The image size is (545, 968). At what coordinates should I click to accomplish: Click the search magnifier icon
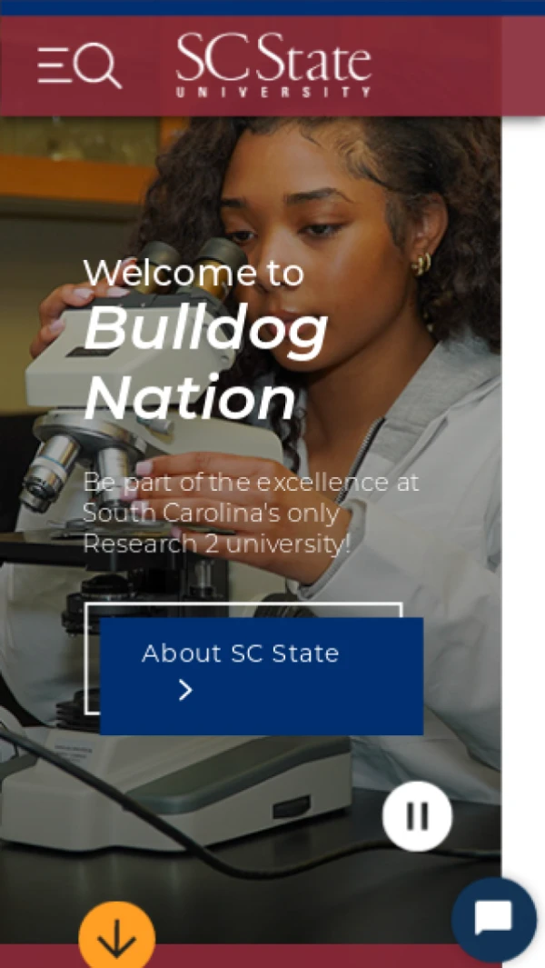tap(99, 66)
